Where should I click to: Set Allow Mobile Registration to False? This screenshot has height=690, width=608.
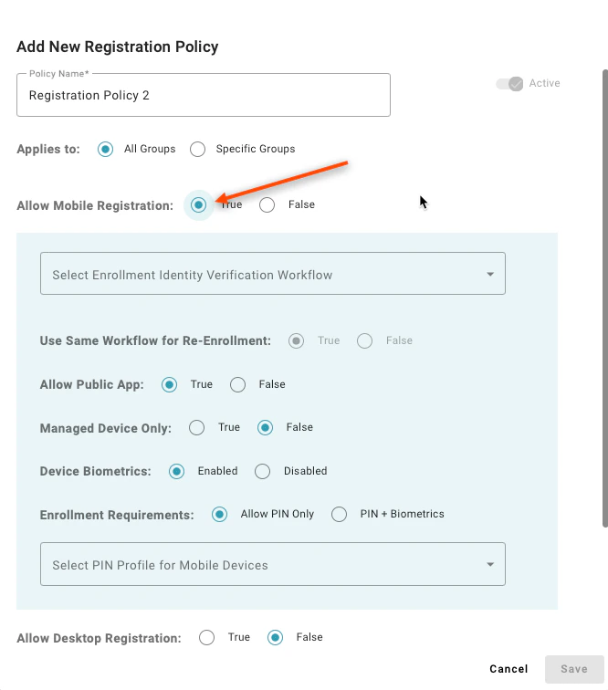click(x=267, y=205)
